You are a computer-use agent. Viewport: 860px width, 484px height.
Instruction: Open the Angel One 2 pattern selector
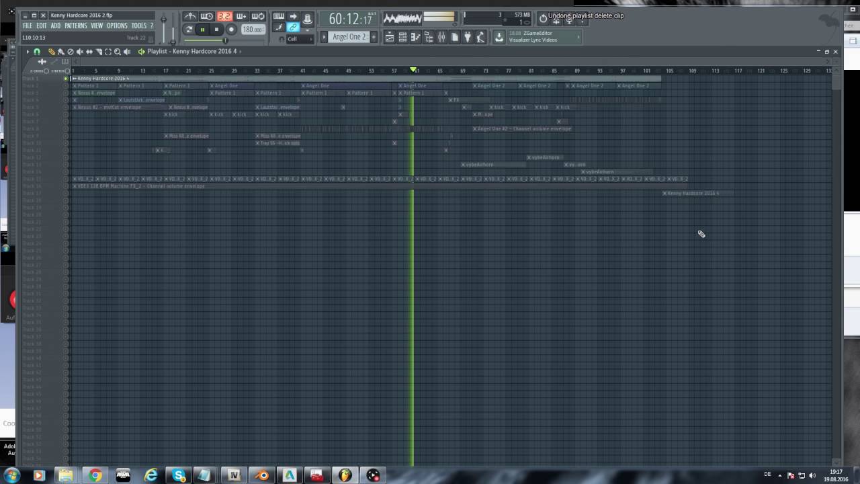[x=349, y=37]
